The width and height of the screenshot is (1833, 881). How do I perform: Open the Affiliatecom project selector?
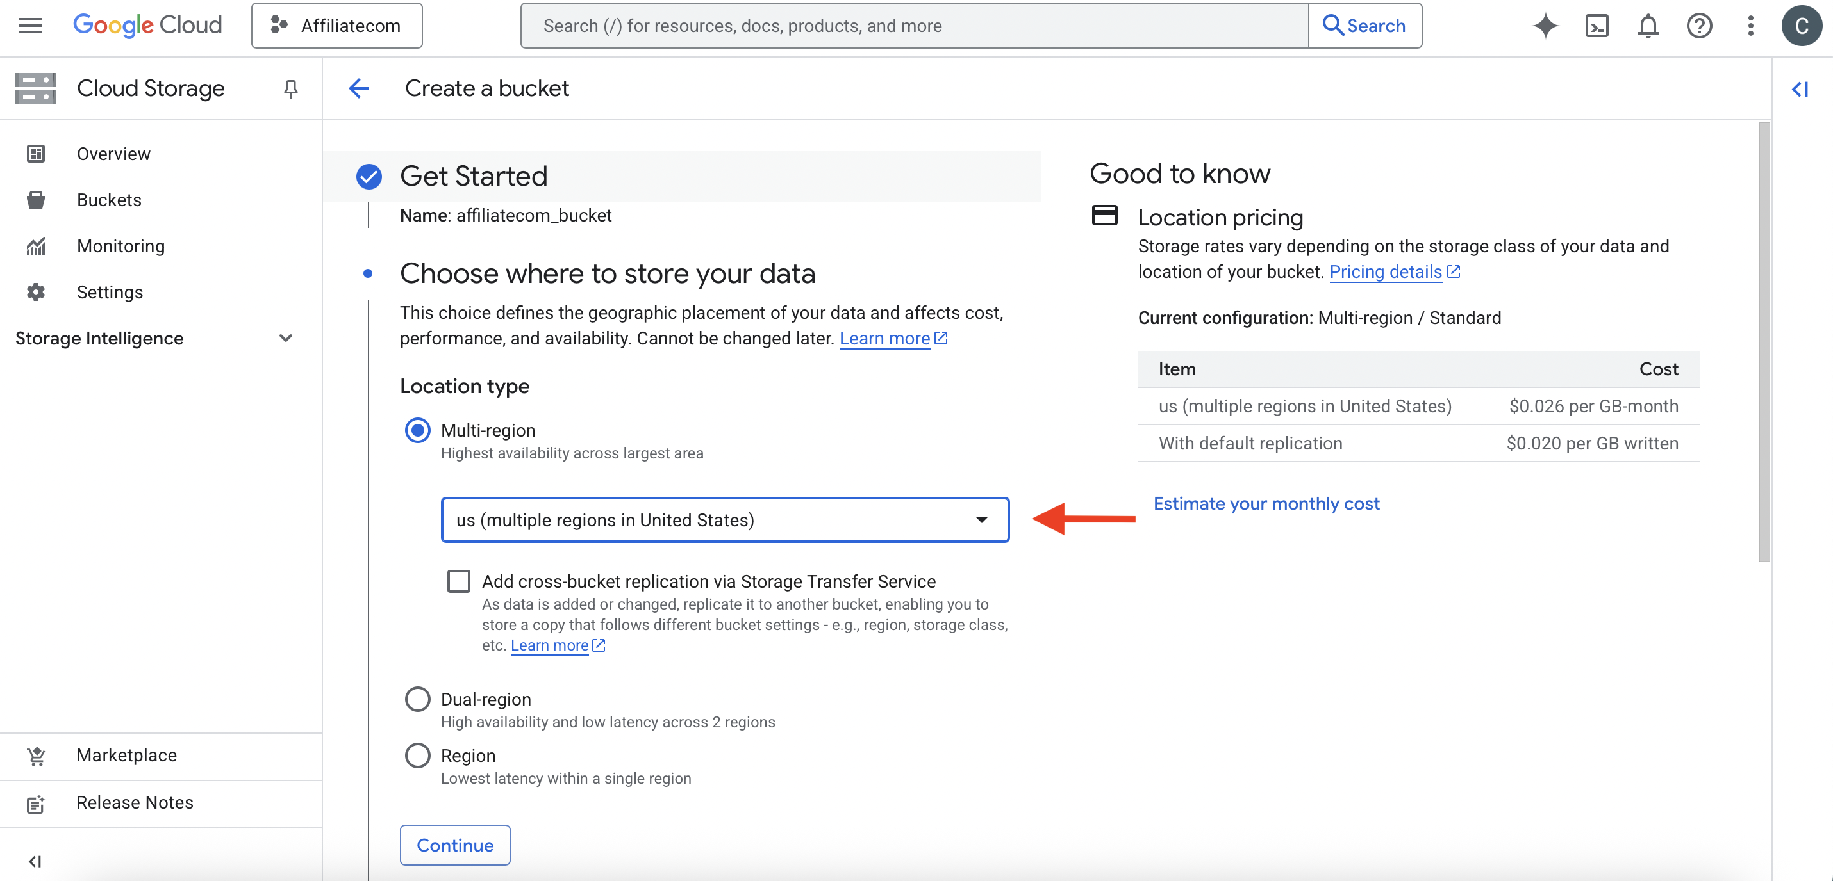click(x=336, y=26)
